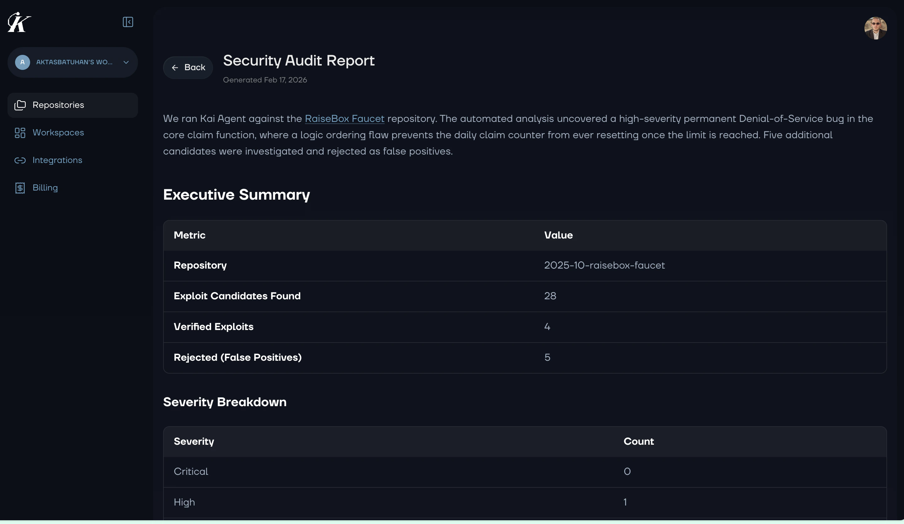Click the Severity column header
Image resolution: width=904 pixels, height=524 pixels.
click(194, 442)
